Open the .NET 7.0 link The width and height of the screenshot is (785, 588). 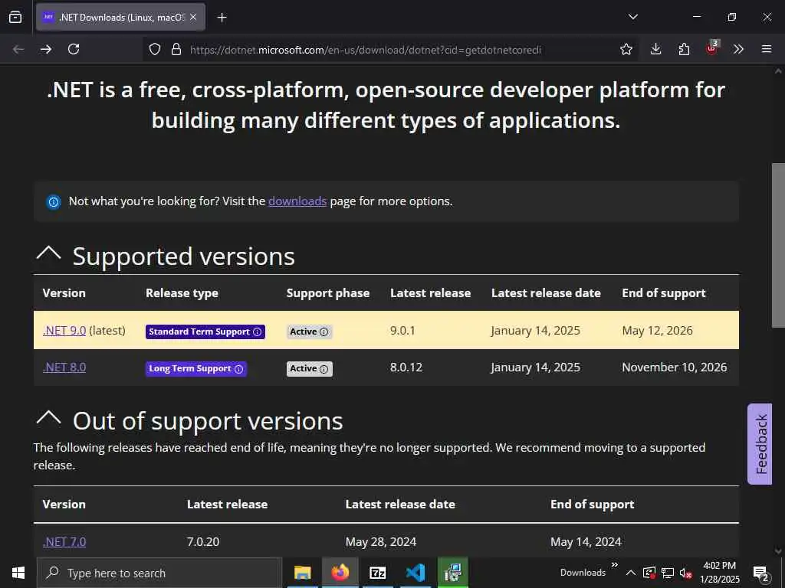[64, 542]
